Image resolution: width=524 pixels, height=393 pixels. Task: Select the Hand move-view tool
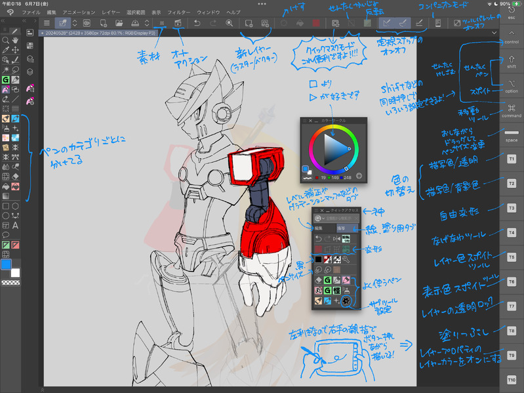(15, 41)
